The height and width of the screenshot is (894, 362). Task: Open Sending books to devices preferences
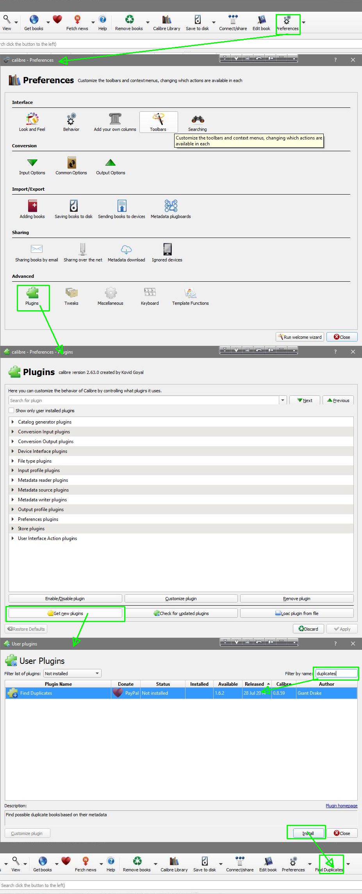[x=121, y=209]
